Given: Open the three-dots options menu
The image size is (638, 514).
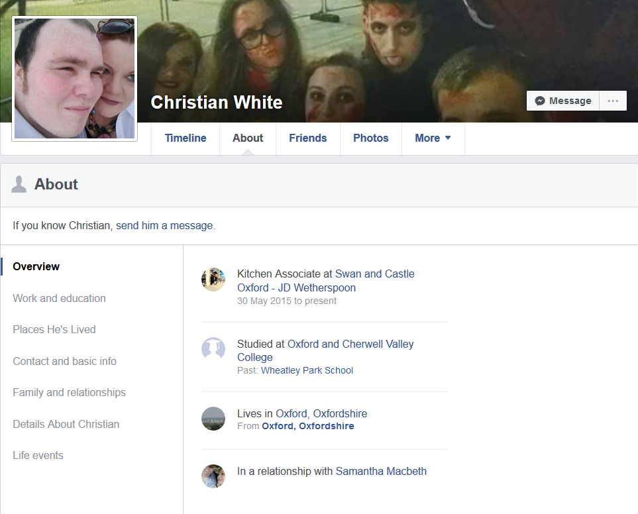Looking at the screenshot, I should (613, 101).
